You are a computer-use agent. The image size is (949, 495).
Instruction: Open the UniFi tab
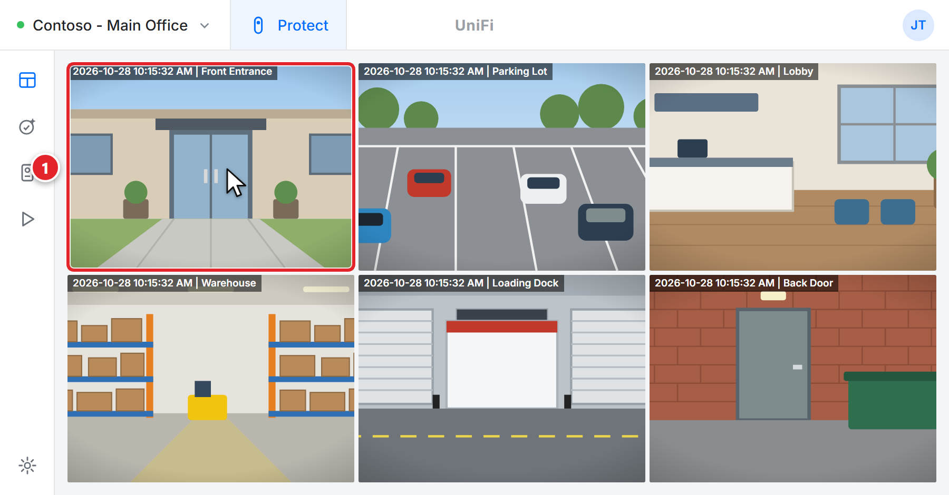475,25
